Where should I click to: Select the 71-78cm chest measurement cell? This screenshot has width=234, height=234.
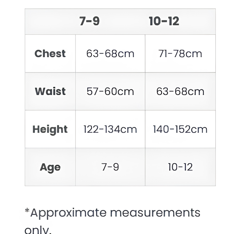pos(180,53)
